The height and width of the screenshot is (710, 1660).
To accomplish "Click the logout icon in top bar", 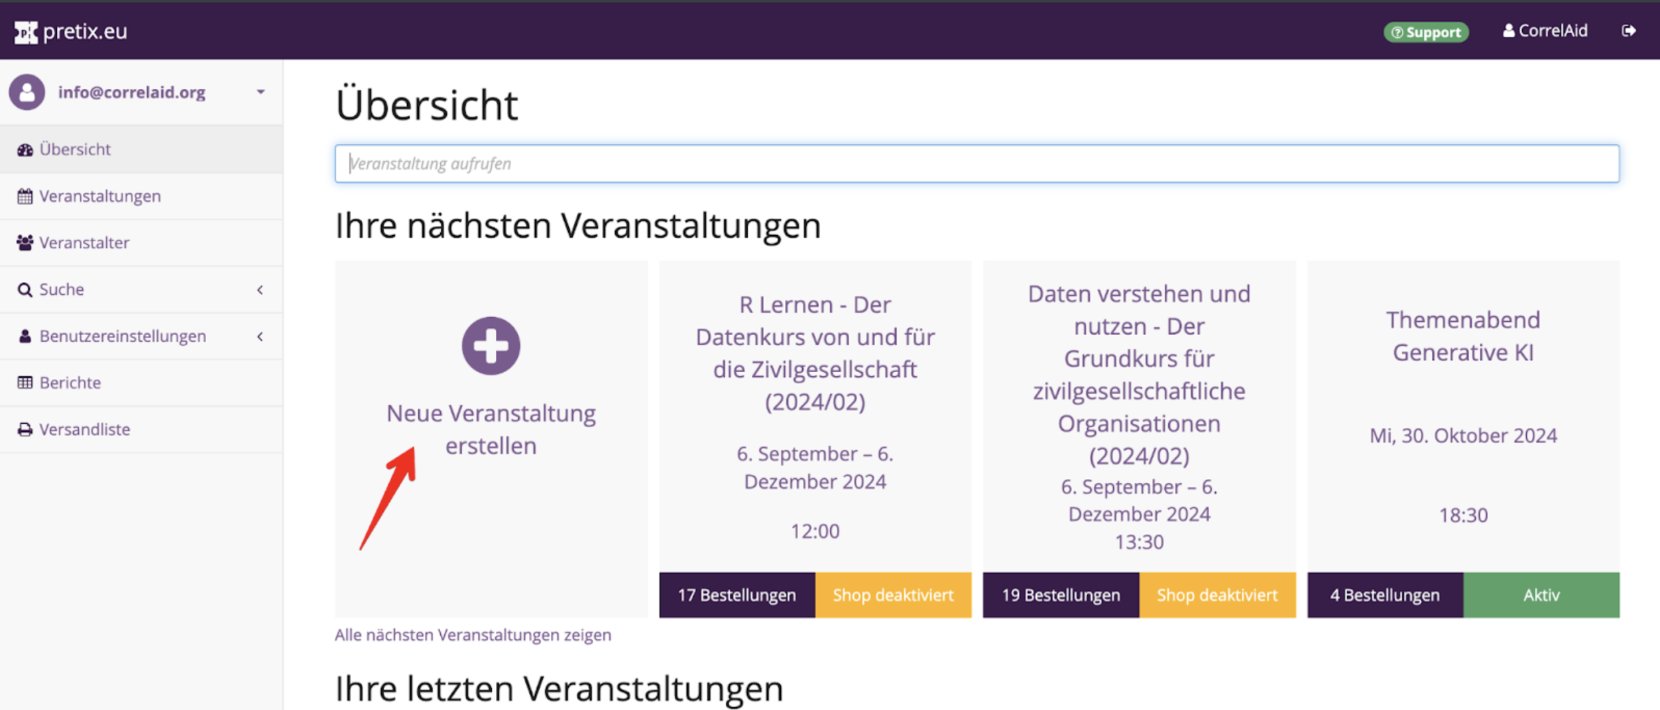I will 1628,31.
